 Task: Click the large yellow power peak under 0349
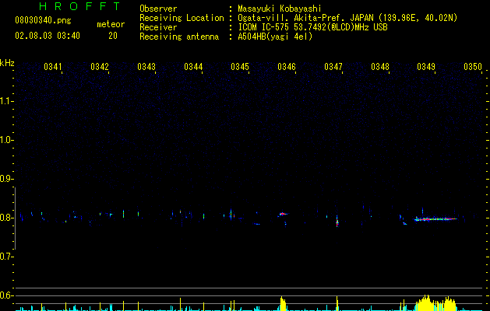tap(435, 303)
